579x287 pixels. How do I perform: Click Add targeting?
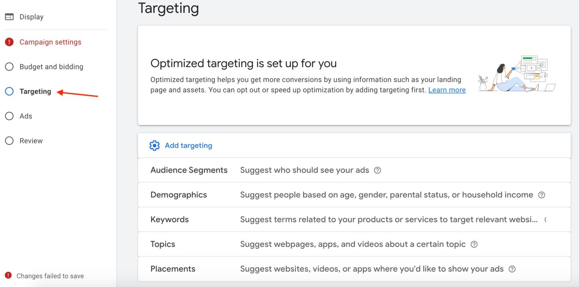pos(188,146)
